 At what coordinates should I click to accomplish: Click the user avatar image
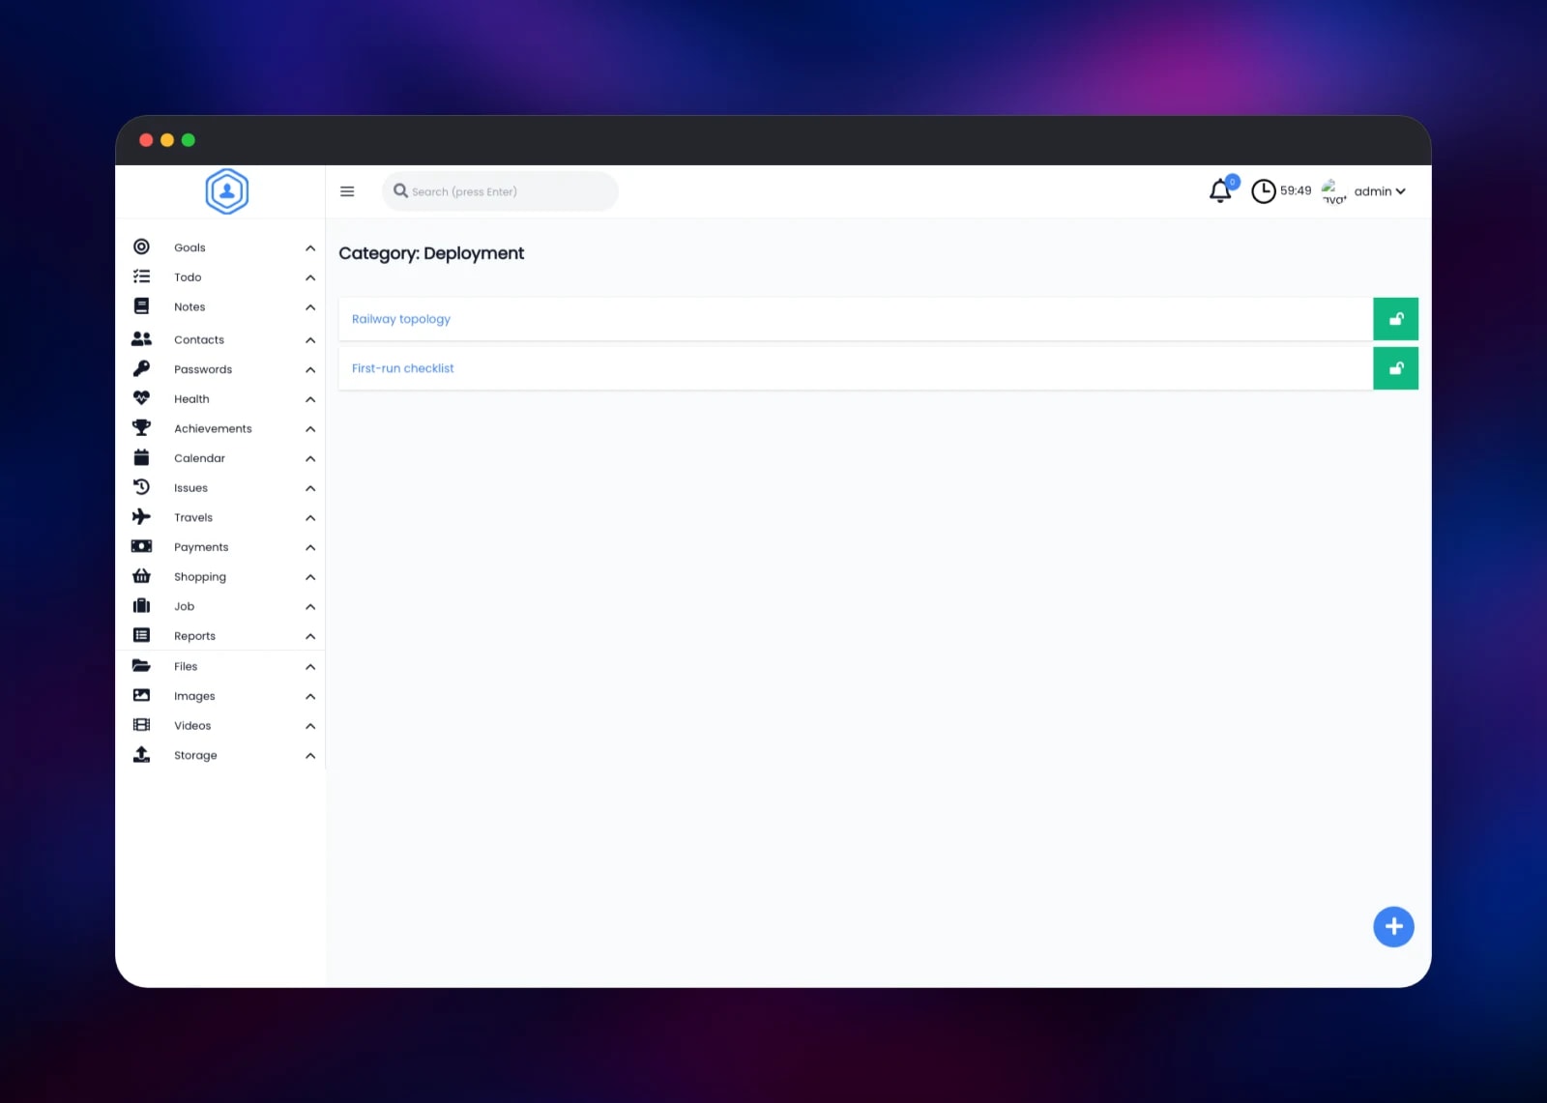click(x=1333, y=191)
